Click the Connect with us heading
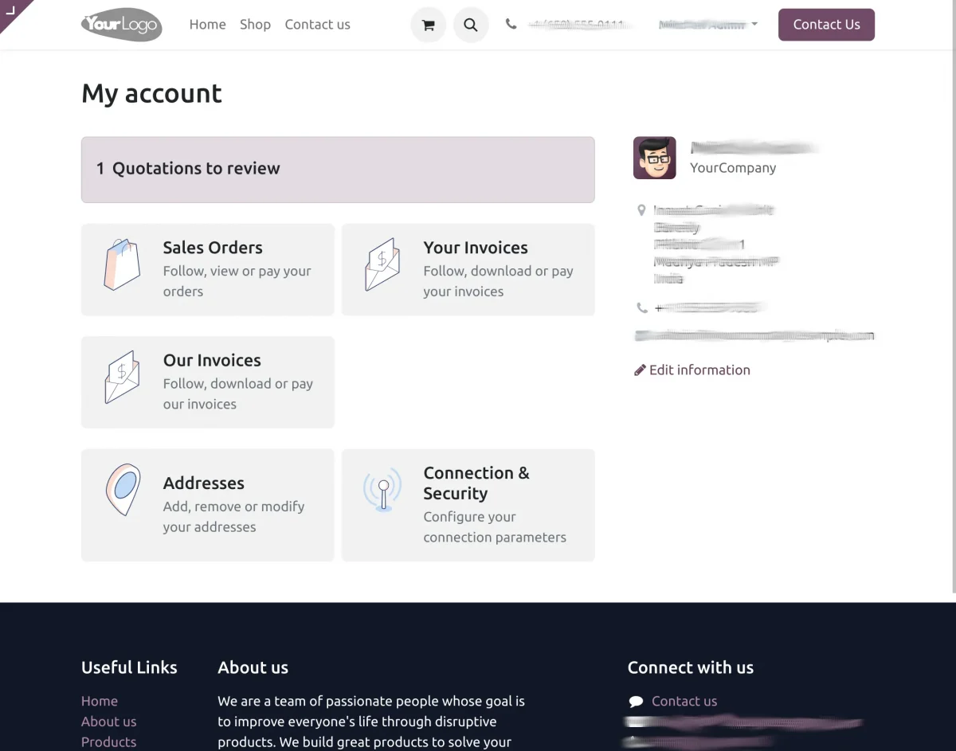 [x=691, y=667]
